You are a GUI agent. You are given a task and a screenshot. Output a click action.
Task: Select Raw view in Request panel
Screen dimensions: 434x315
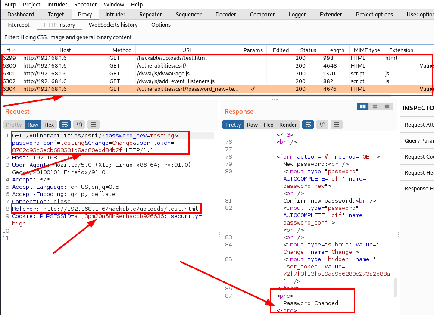33,125
